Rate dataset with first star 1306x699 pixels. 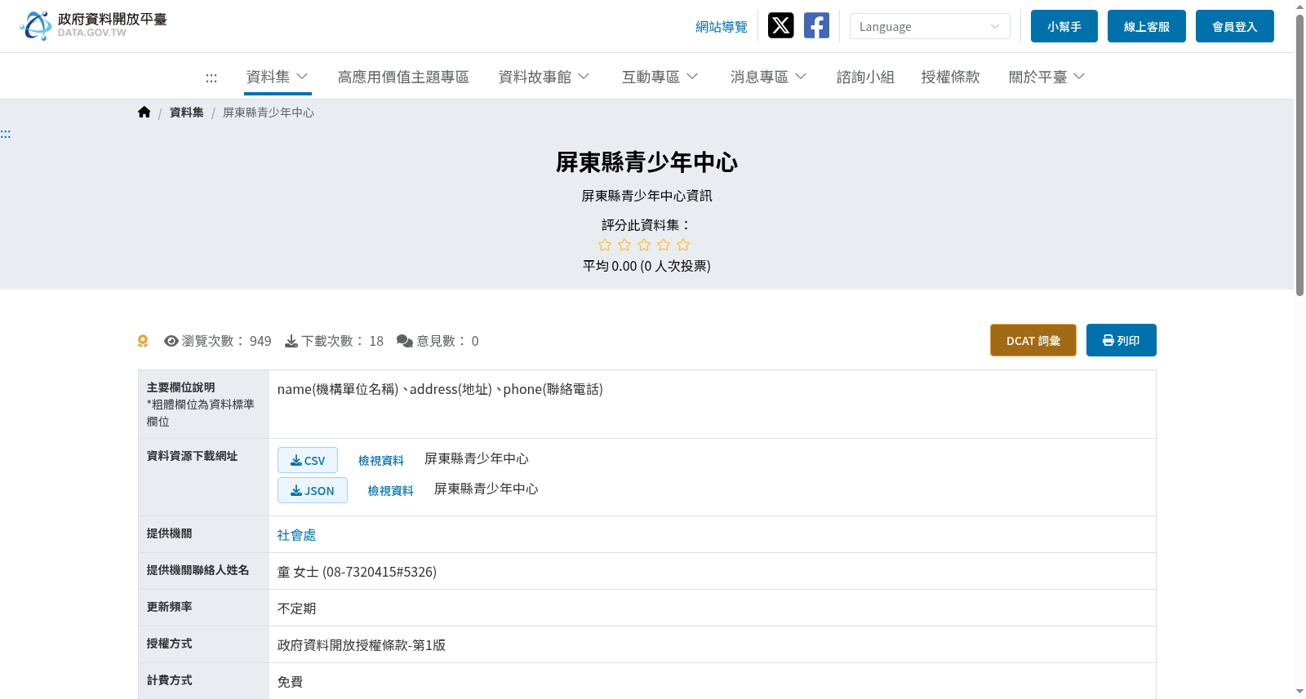coord(605,245)
